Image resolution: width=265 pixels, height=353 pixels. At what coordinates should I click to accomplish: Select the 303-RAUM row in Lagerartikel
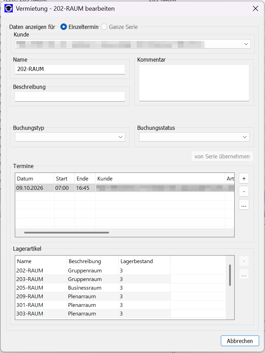[121, 314]
